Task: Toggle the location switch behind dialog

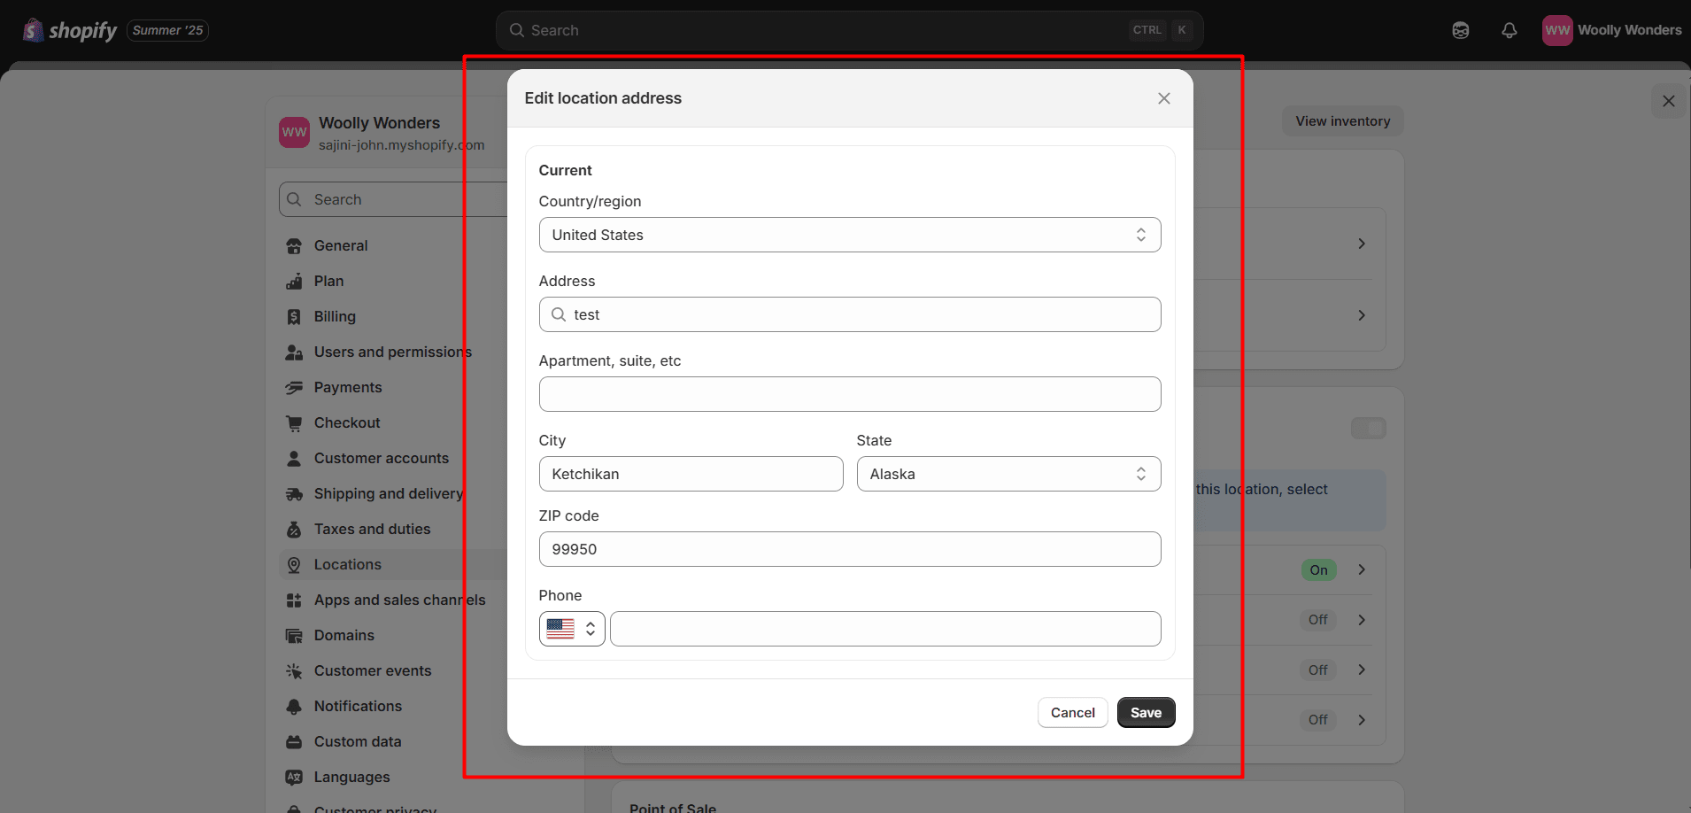Action: pos(1369,429)
